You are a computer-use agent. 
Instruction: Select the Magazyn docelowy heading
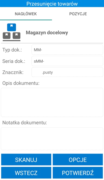[47, 33]
